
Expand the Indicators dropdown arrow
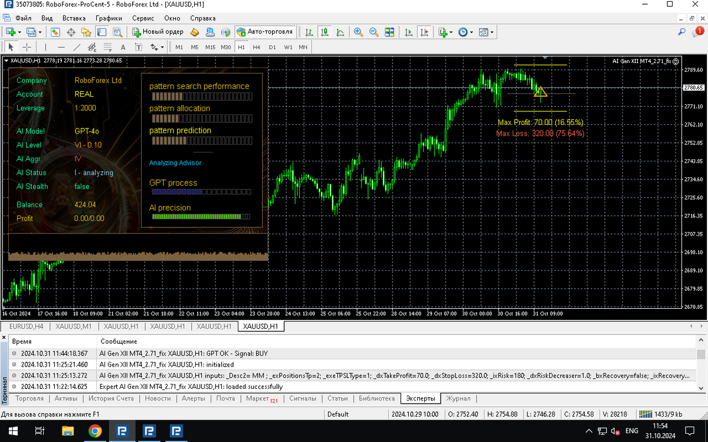point(451,32)
